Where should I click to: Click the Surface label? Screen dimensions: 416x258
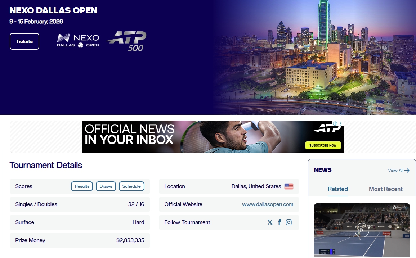pyautogui.click(x=25, y=222)
